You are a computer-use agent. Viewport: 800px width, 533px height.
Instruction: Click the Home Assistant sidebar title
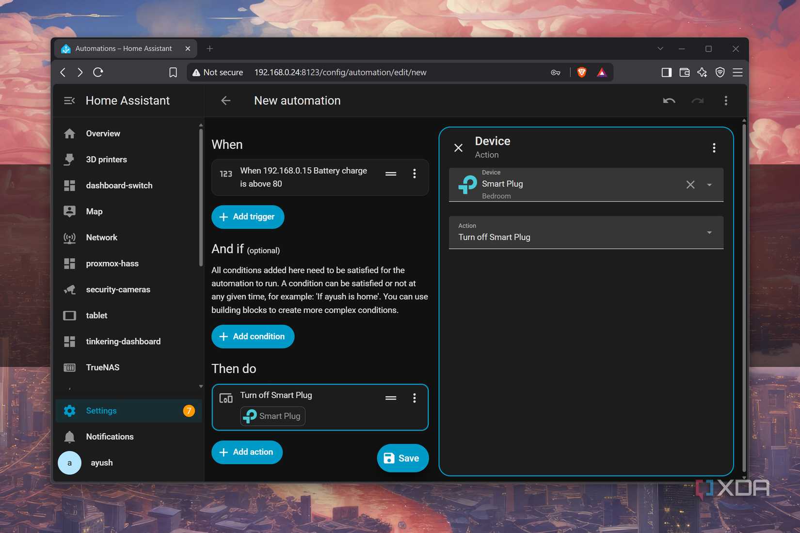coord(128,100)
